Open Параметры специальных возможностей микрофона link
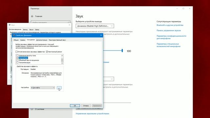 click(168, 45)
